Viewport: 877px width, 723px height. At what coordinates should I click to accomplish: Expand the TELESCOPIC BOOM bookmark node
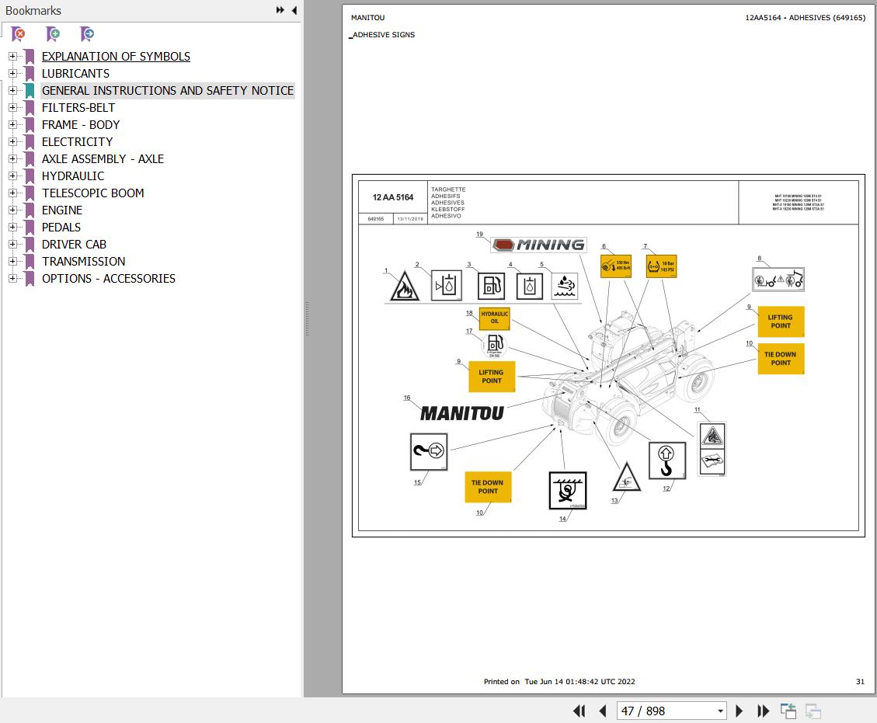click(12, 193)
